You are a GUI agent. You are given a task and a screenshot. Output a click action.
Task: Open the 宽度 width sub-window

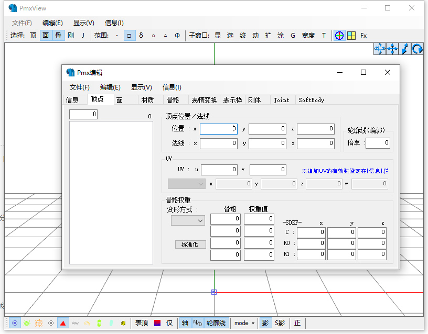(308, 36)
